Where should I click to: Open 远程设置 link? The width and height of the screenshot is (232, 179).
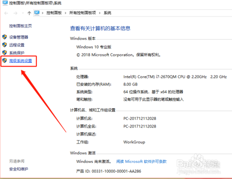[17, 45]
